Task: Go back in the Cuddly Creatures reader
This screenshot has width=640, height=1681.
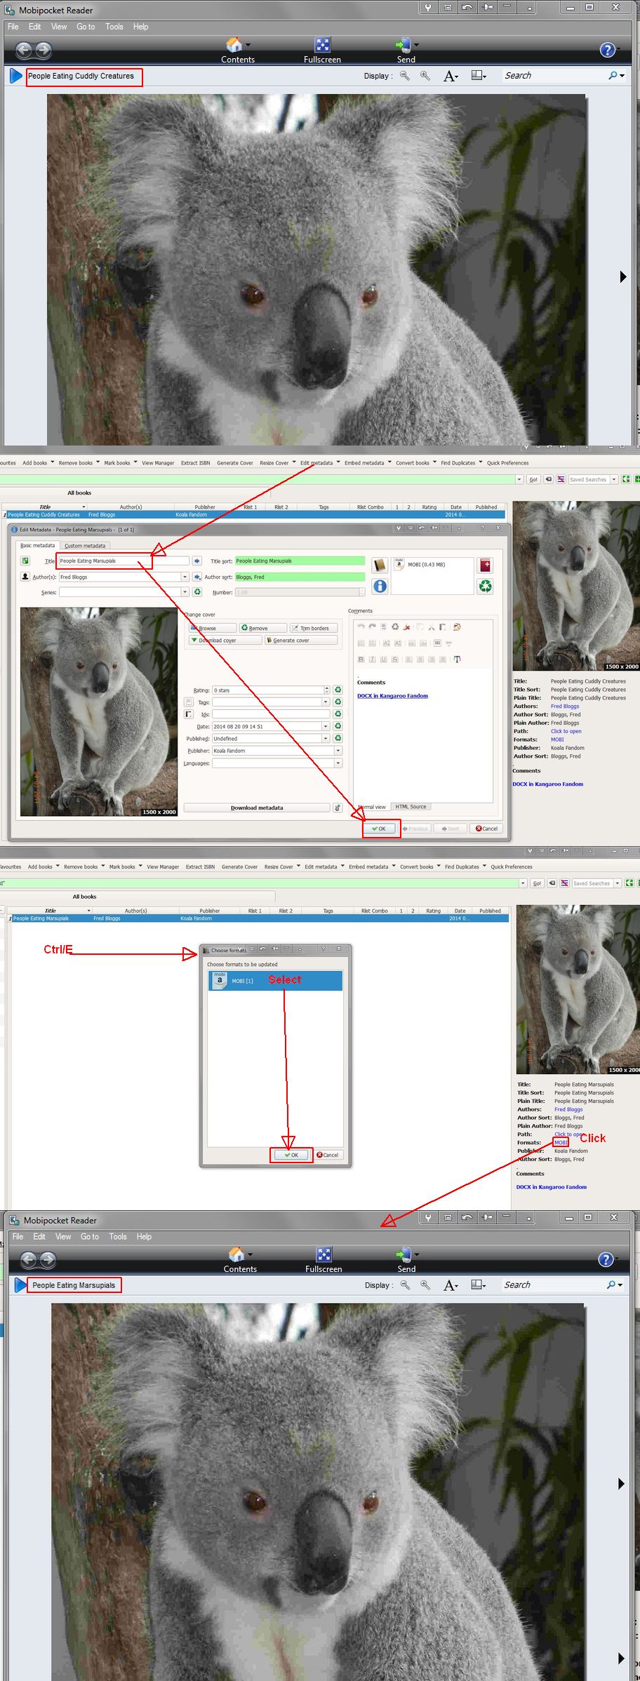Action: [24, 50]
